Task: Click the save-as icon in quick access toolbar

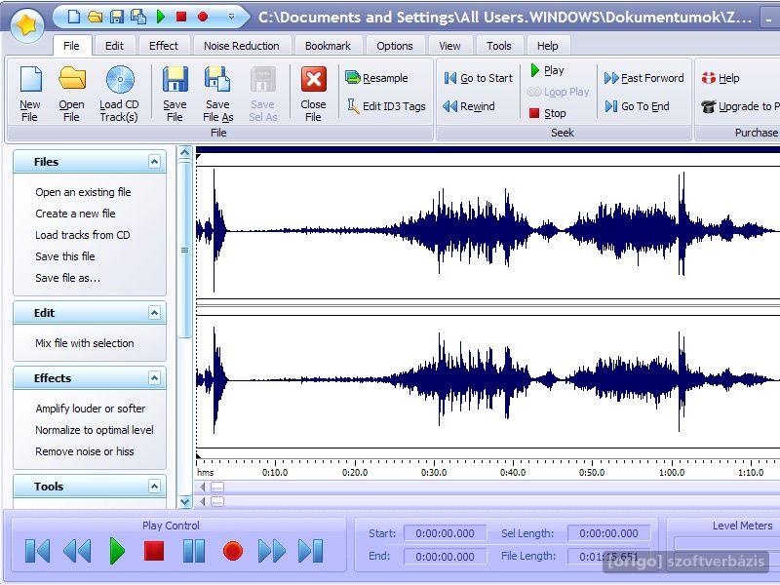Action: click(138, 17)
